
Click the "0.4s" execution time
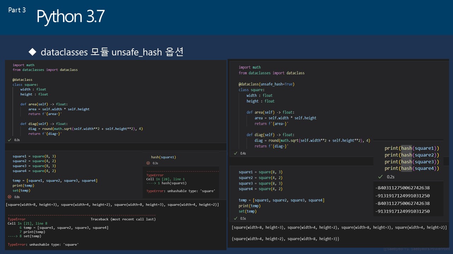pos(243,153)
